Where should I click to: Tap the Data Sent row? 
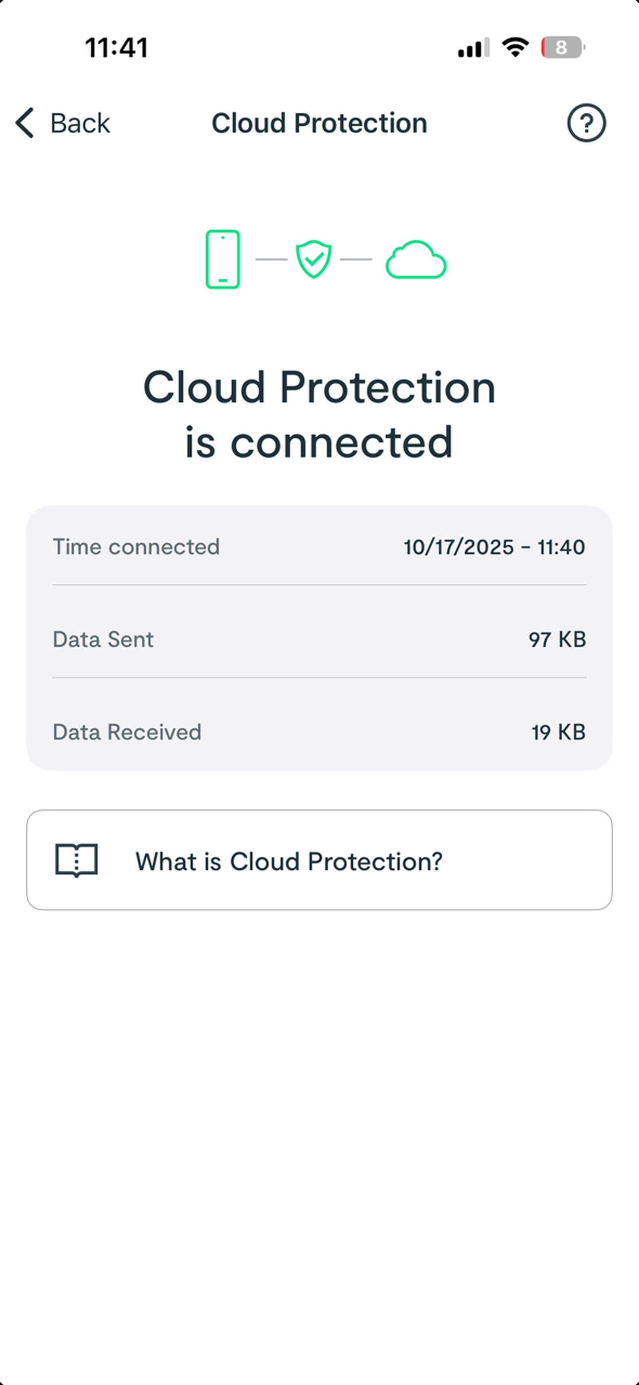click(319, 639)
